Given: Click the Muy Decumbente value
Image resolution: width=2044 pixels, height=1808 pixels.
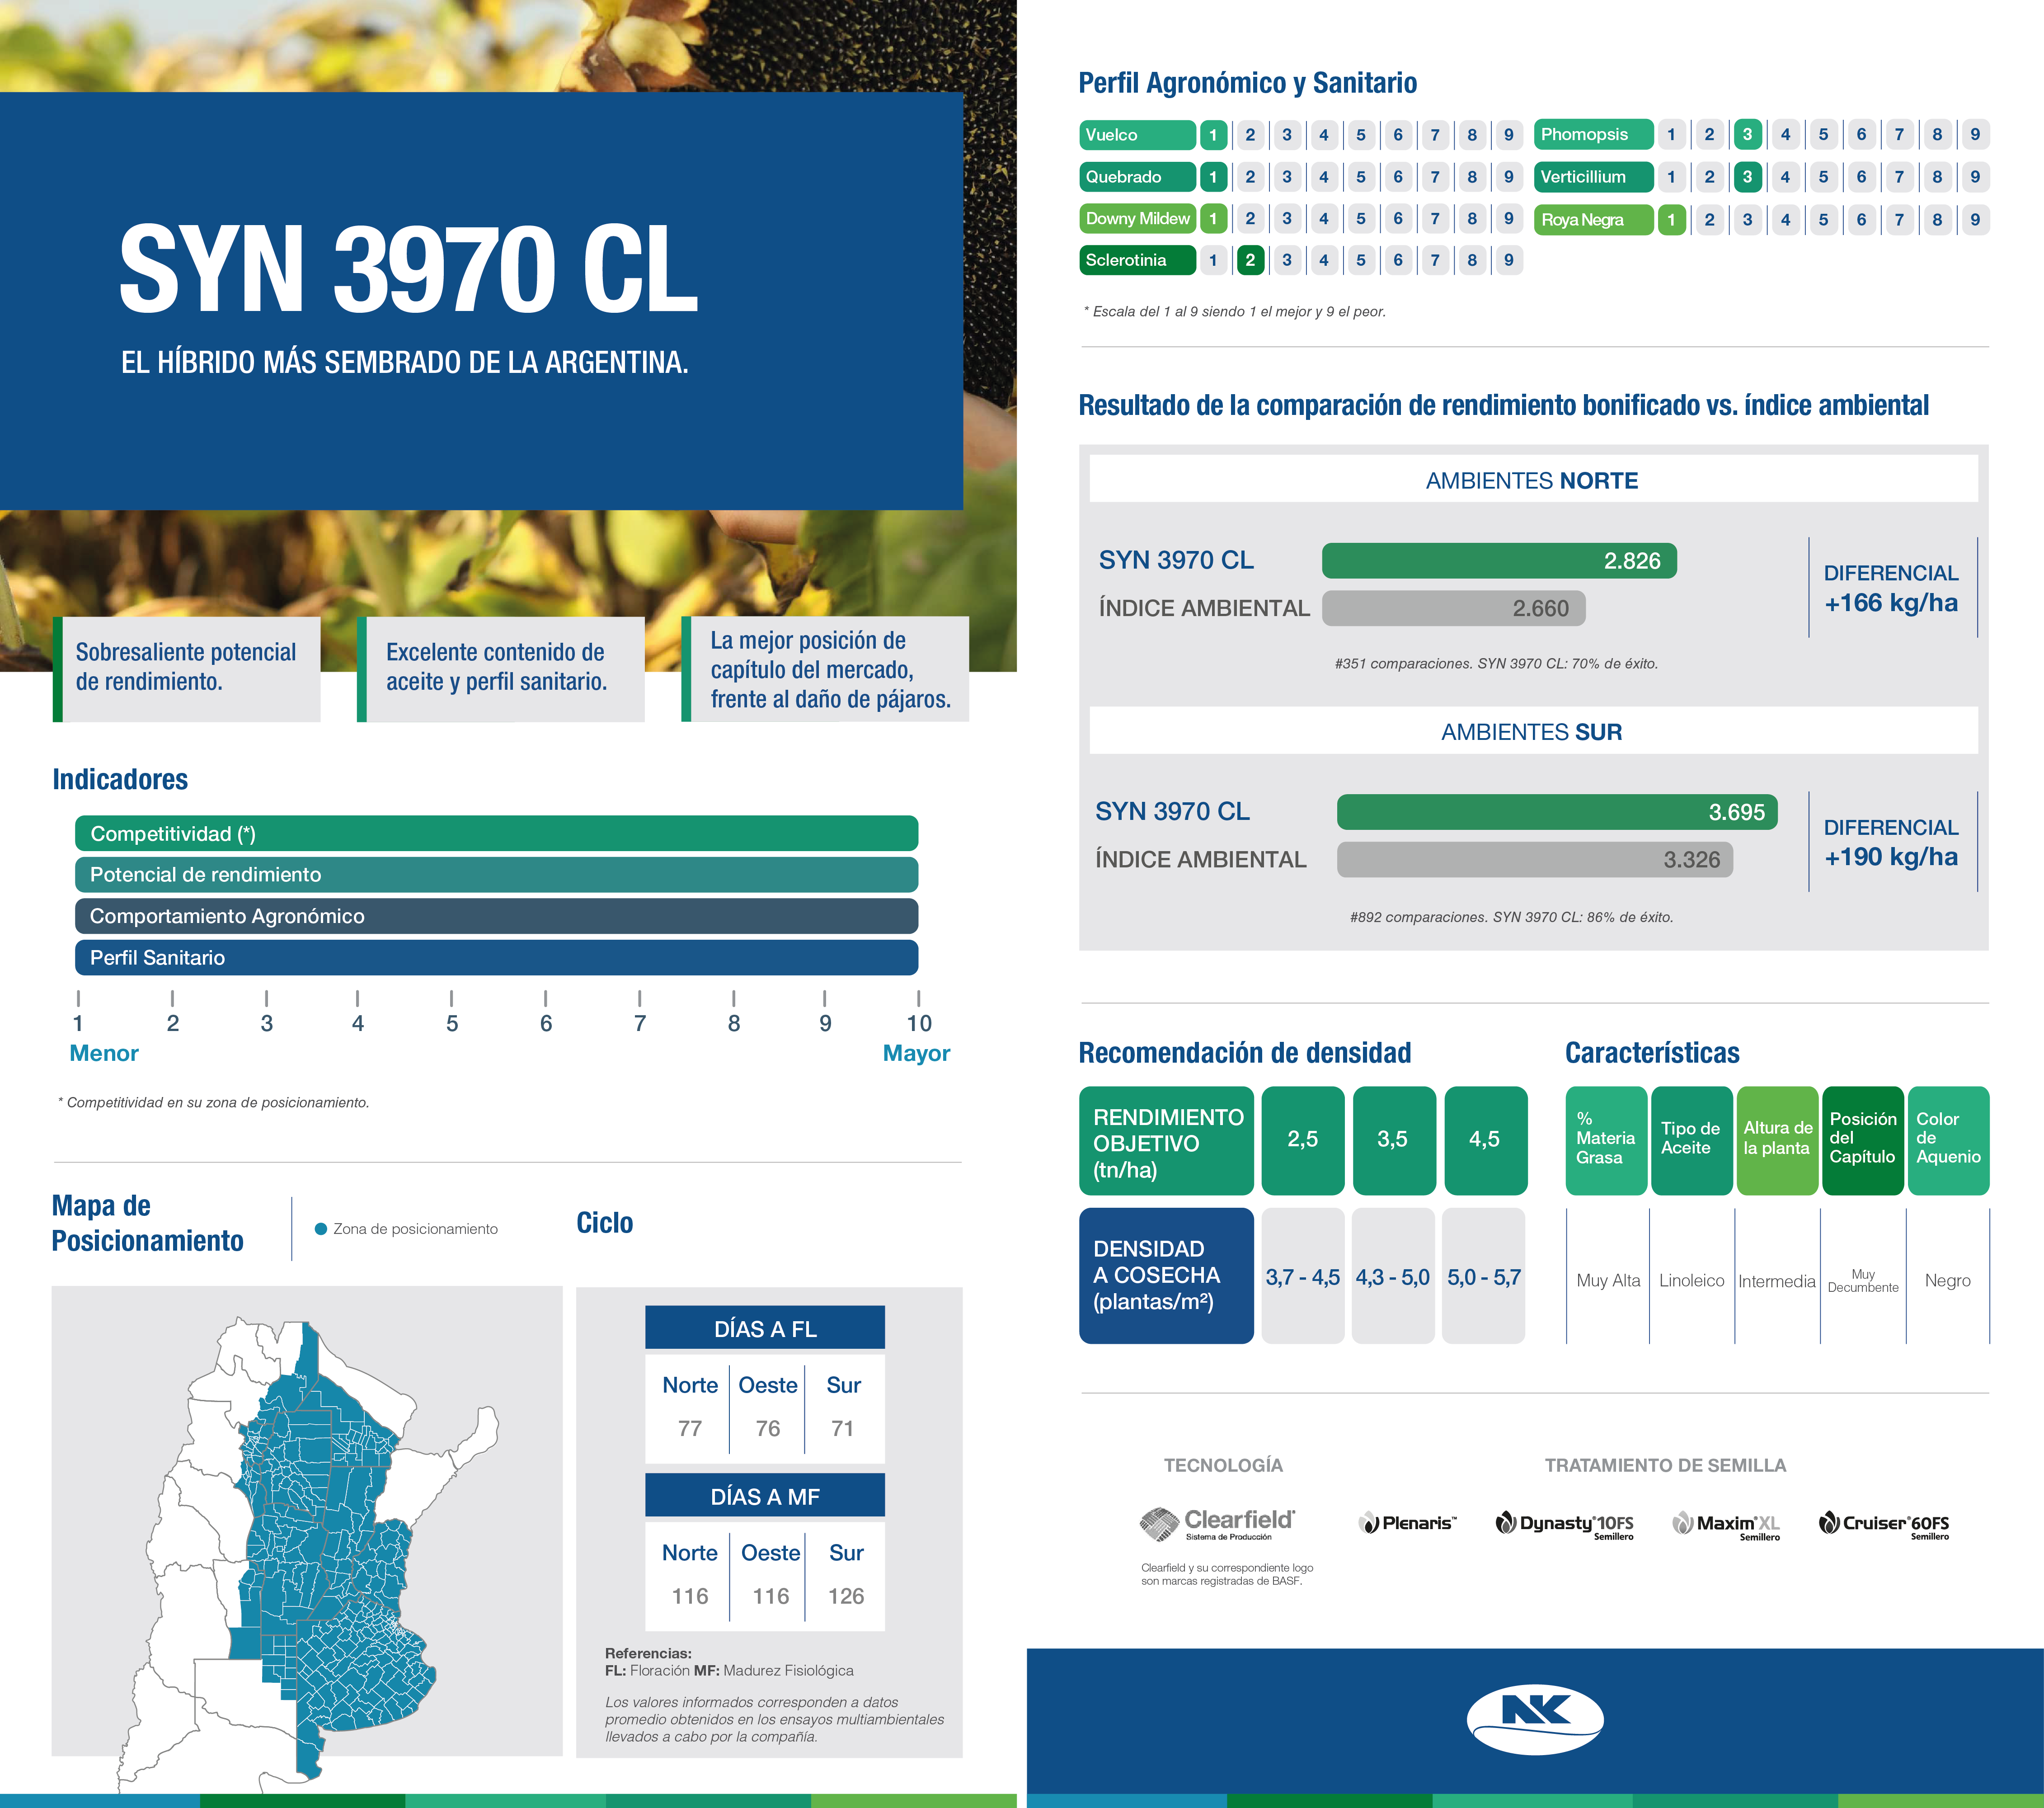Looking at the screenshot, I should coord(1863,1281).
